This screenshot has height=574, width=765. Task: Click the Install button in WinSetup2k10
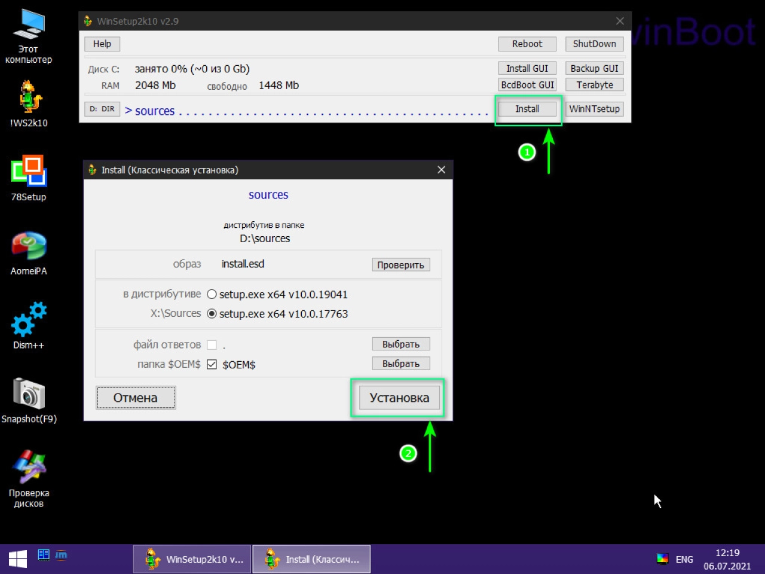[527, 109]
